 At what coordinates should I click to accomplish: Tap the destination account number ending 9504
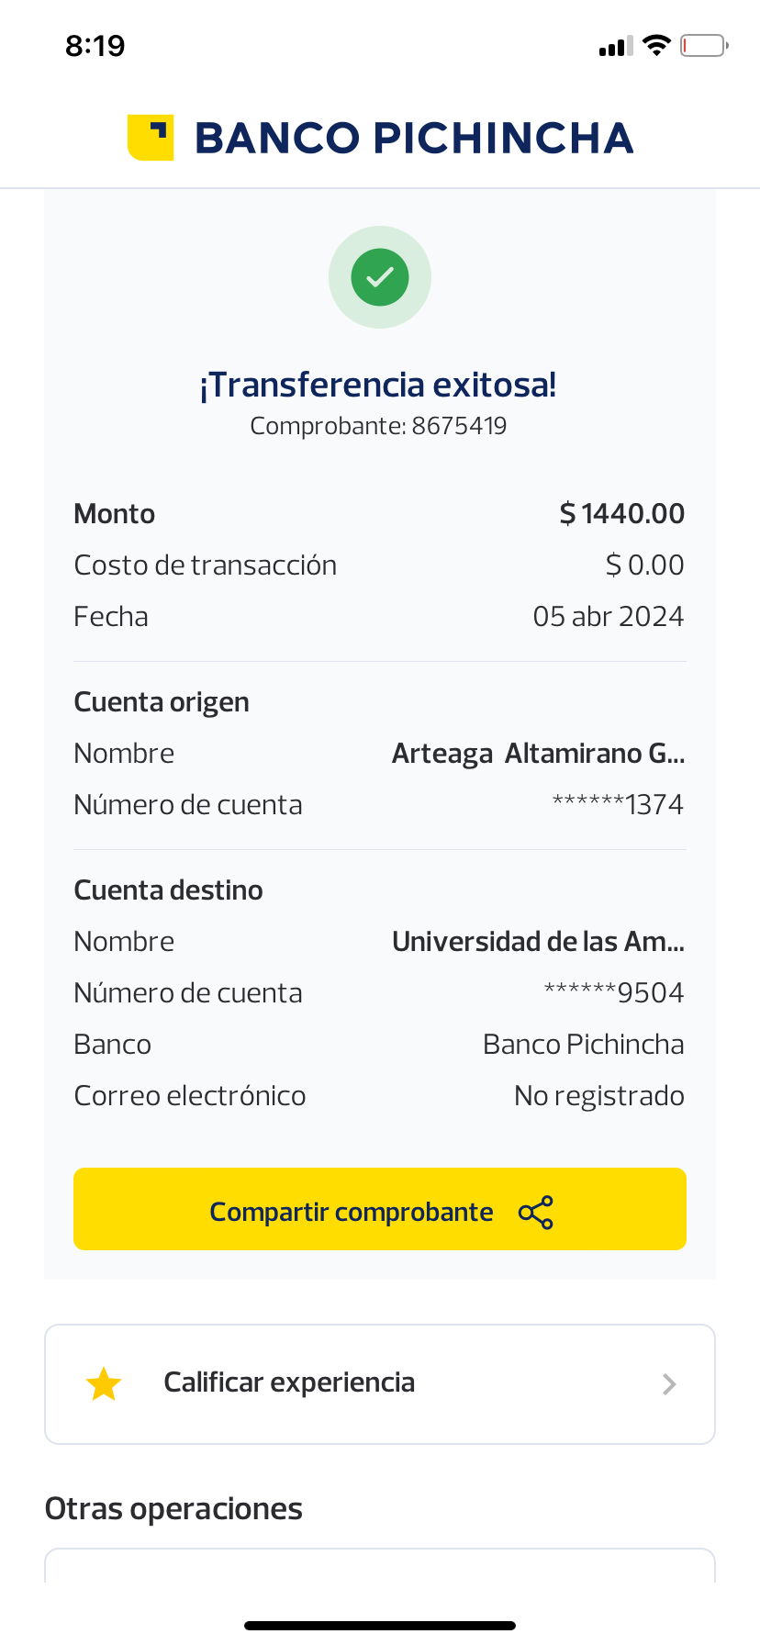(614, 993)
